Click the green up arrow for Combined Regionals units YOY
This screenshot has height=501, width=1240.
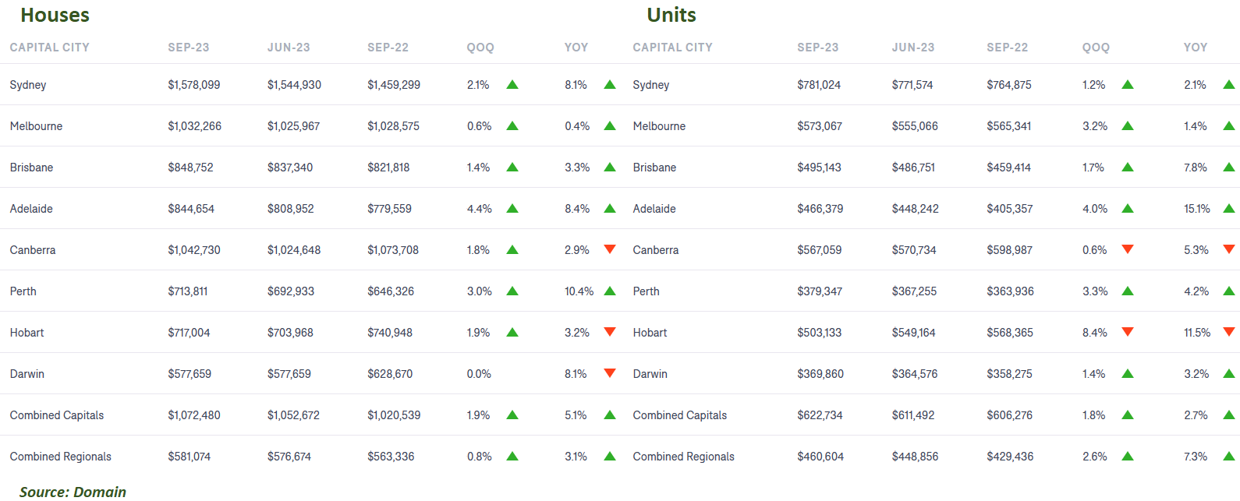(x=1229, y=456)
